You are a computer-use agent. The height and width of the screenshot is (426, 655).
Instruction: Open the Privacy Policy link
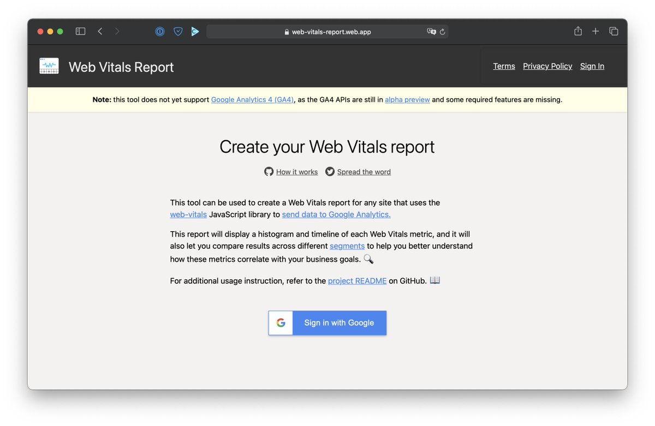pos(547,66)
